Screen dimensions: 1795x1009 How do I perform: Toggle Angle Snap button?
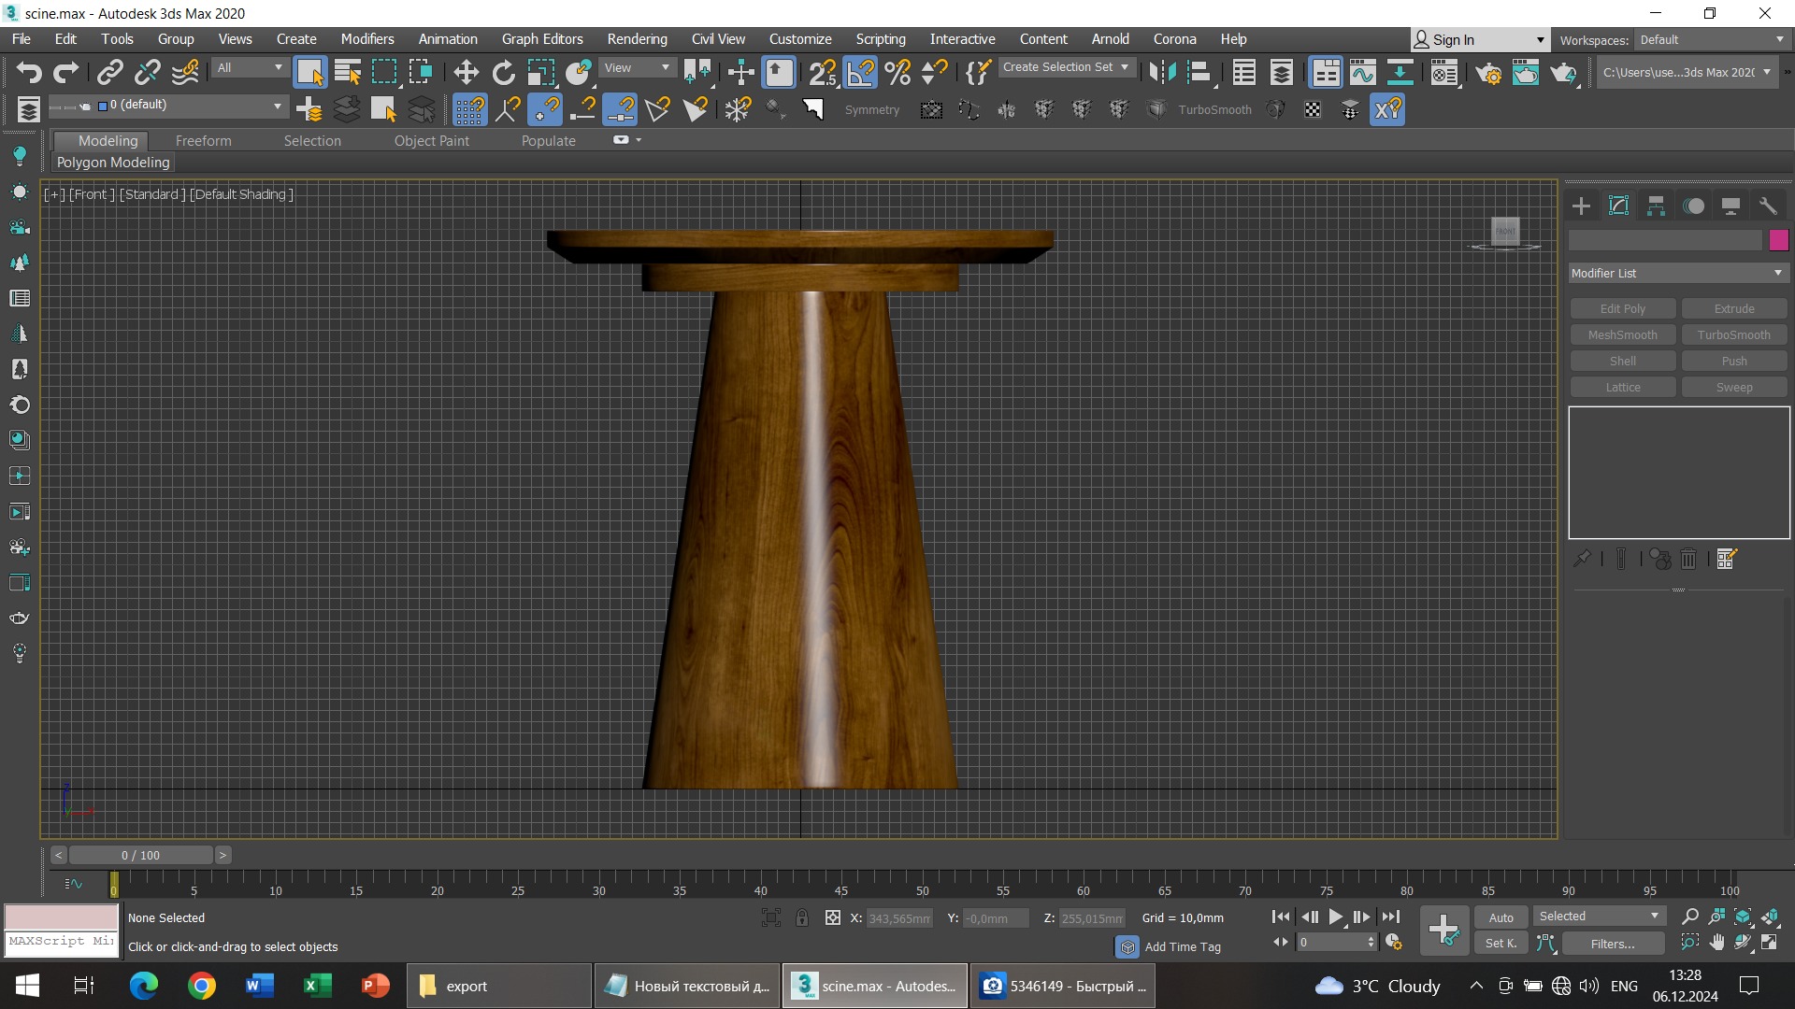click(x=860, y=72)
